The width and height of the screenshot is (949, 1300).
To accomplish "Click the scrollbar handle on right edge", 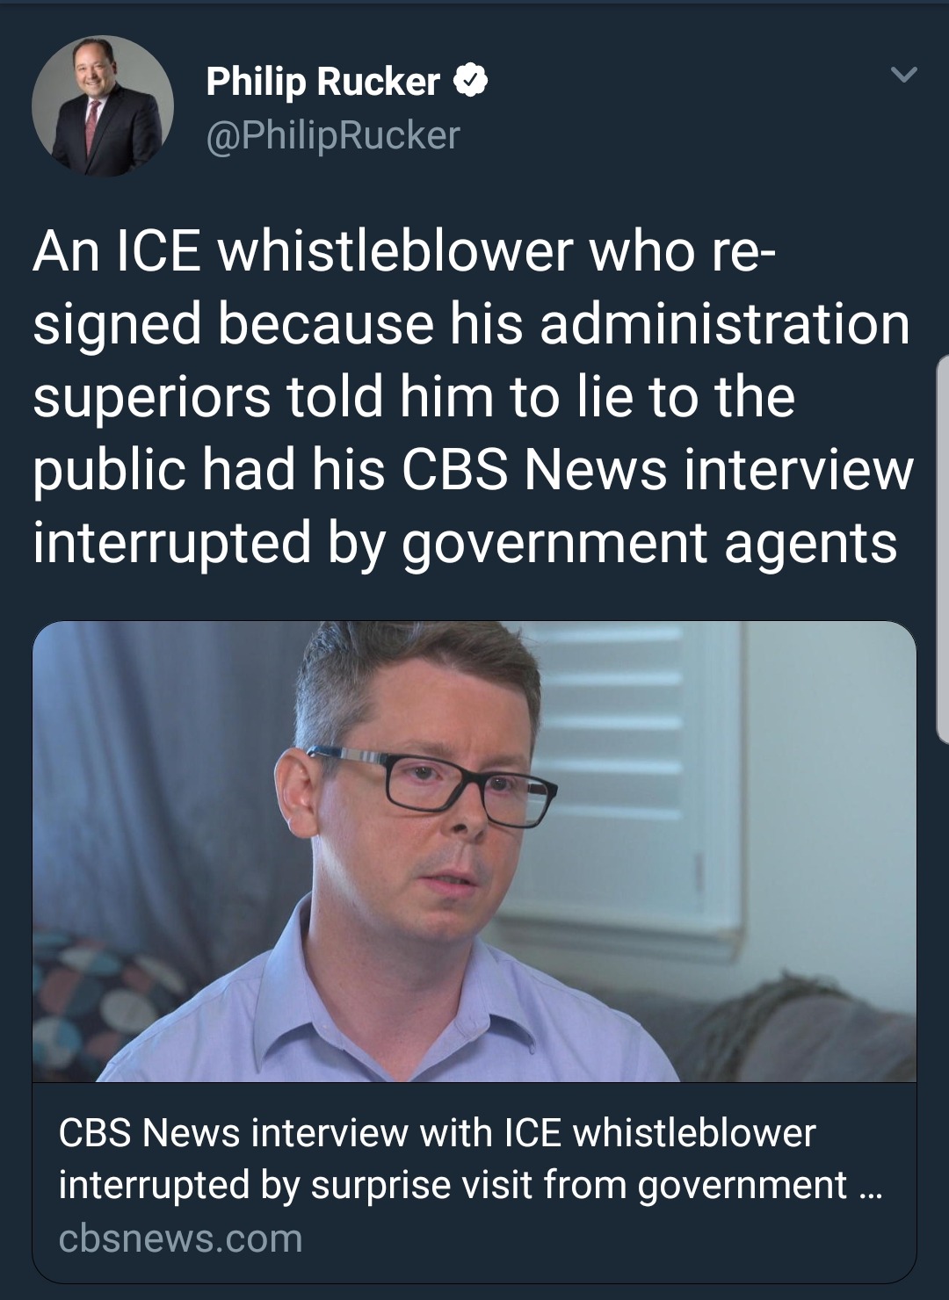I will (x=943, y=549).
